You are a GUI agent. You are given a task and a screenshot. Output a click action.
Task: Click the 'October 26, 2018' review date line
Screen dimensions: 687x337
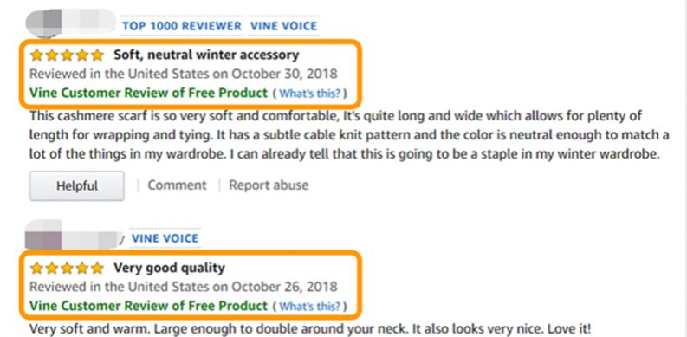click(184, 287)
